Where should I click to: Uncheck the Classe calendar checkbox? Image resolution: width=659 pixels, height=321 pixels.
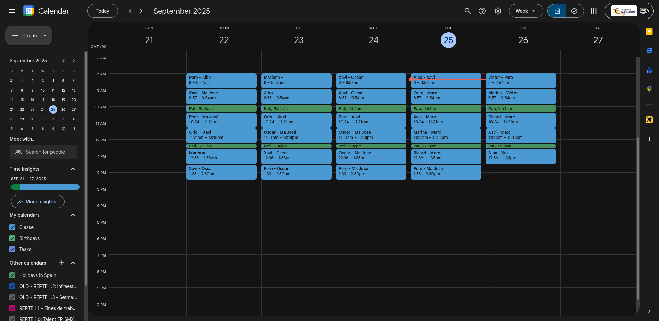[x=13, y=227]
